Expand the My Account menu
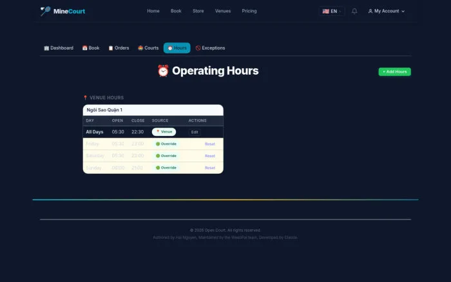451x282 pixels. 387,11
